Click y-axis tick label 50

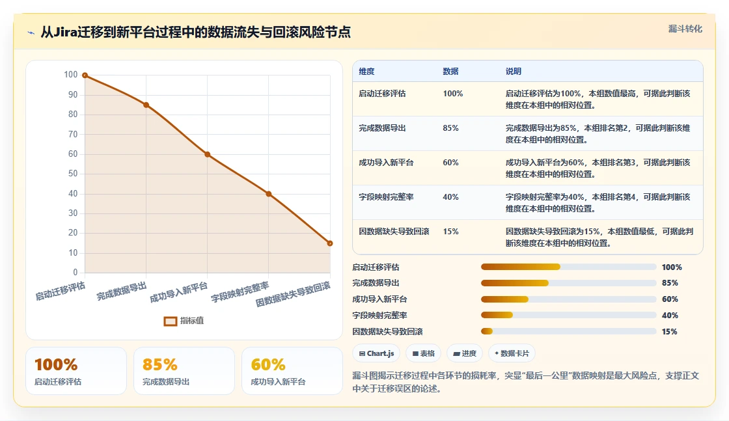tap(72, 173)
